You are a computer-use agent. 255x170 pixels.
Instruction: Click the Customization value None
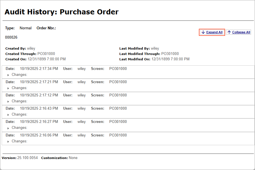pyautogui.click(x=73, y=158)
